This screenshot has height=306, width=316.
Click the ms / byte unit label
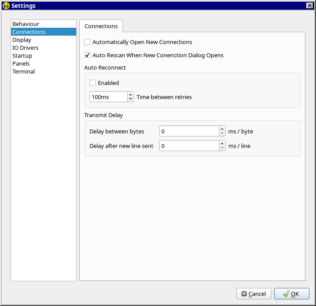(241, 132)
